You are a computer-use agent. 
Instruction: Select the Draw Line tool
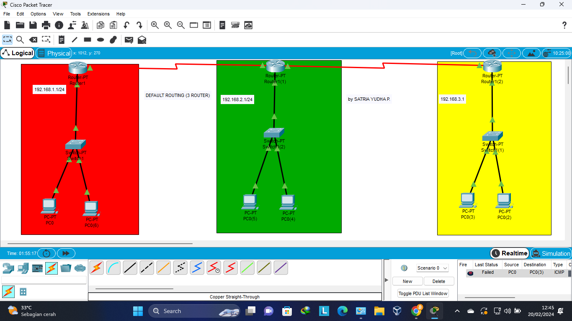coord(75,40)
